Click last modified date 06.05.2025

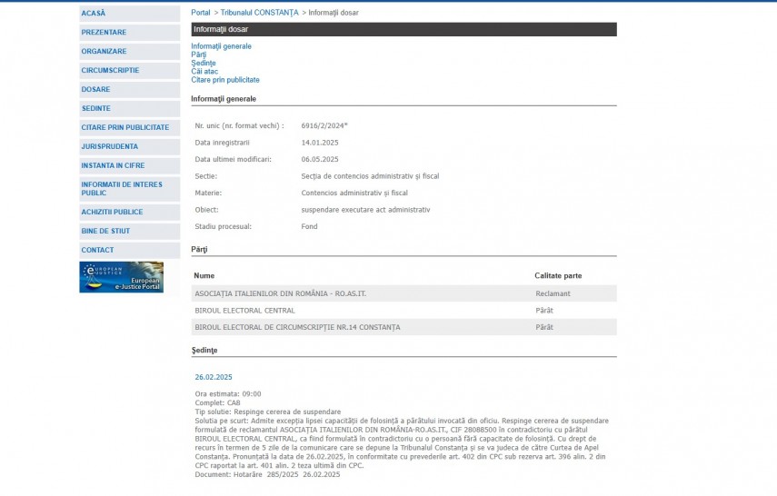320,160
